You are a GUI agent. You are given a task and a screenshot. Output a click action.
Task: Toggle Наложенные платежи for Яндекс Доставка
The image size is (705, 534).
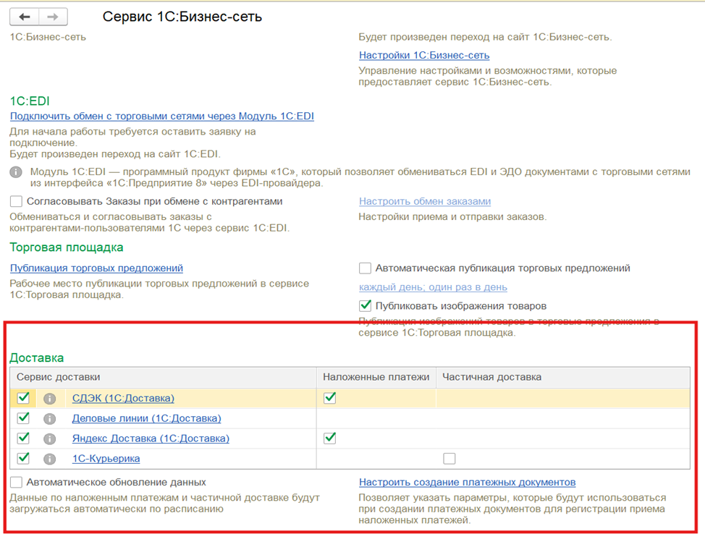point(330,438)
